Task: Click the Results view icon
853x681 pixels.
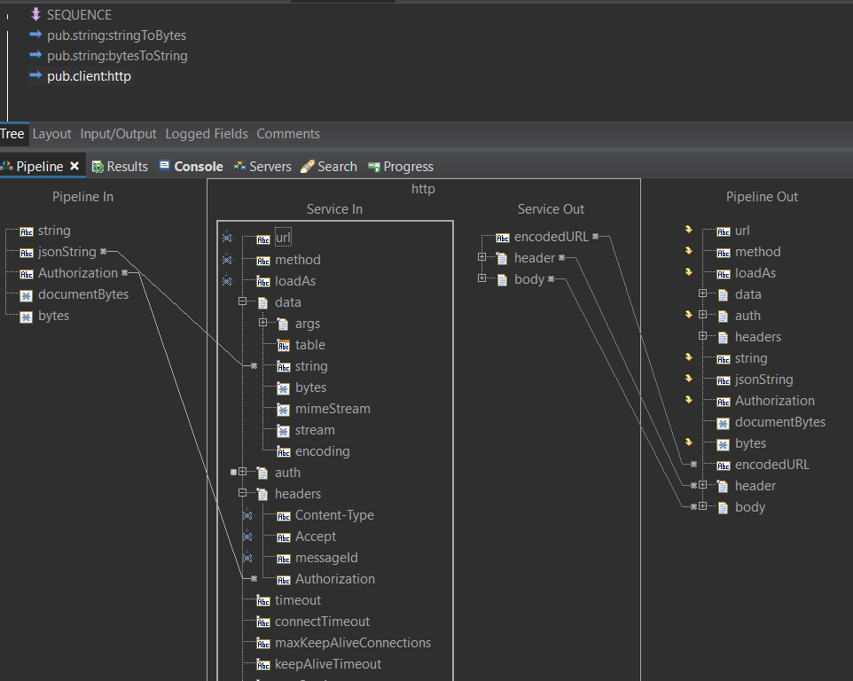Action: coord(98,166)
